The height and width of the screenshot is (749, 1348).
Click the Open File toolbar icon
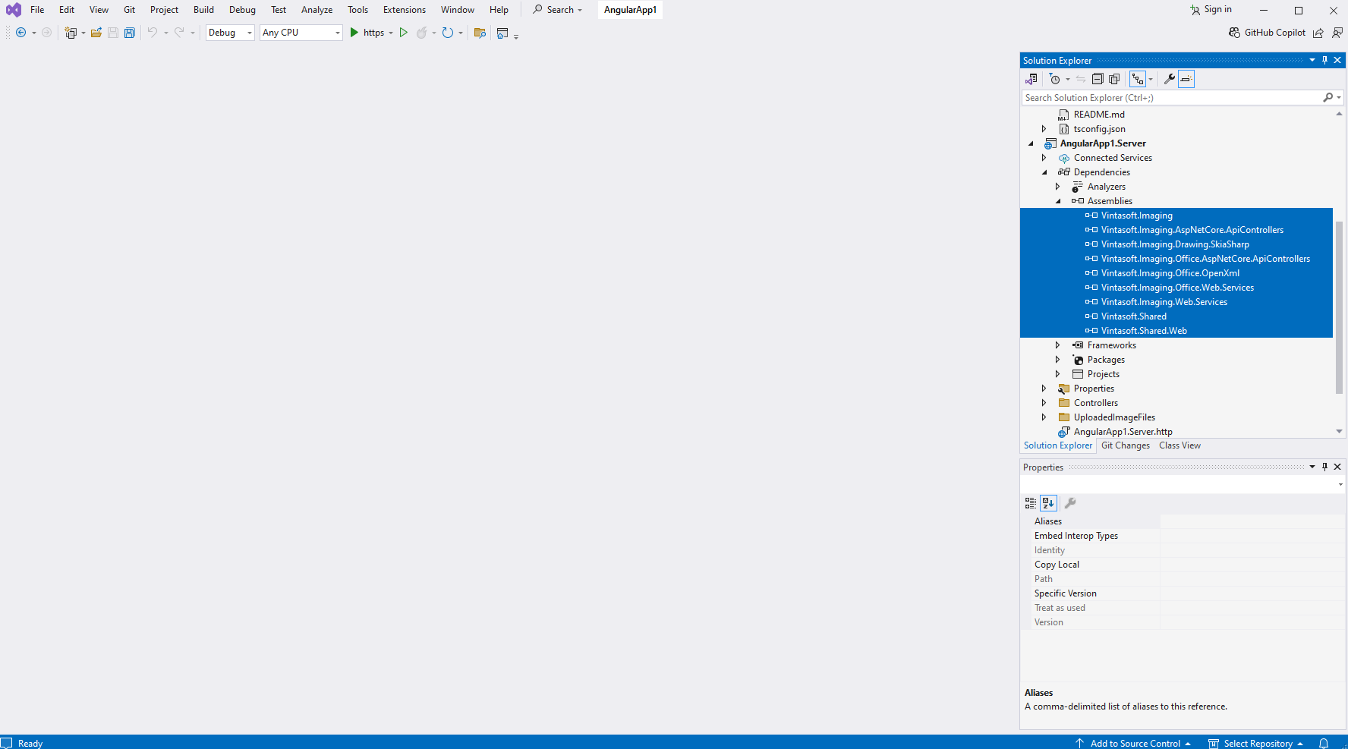point(96,33)
